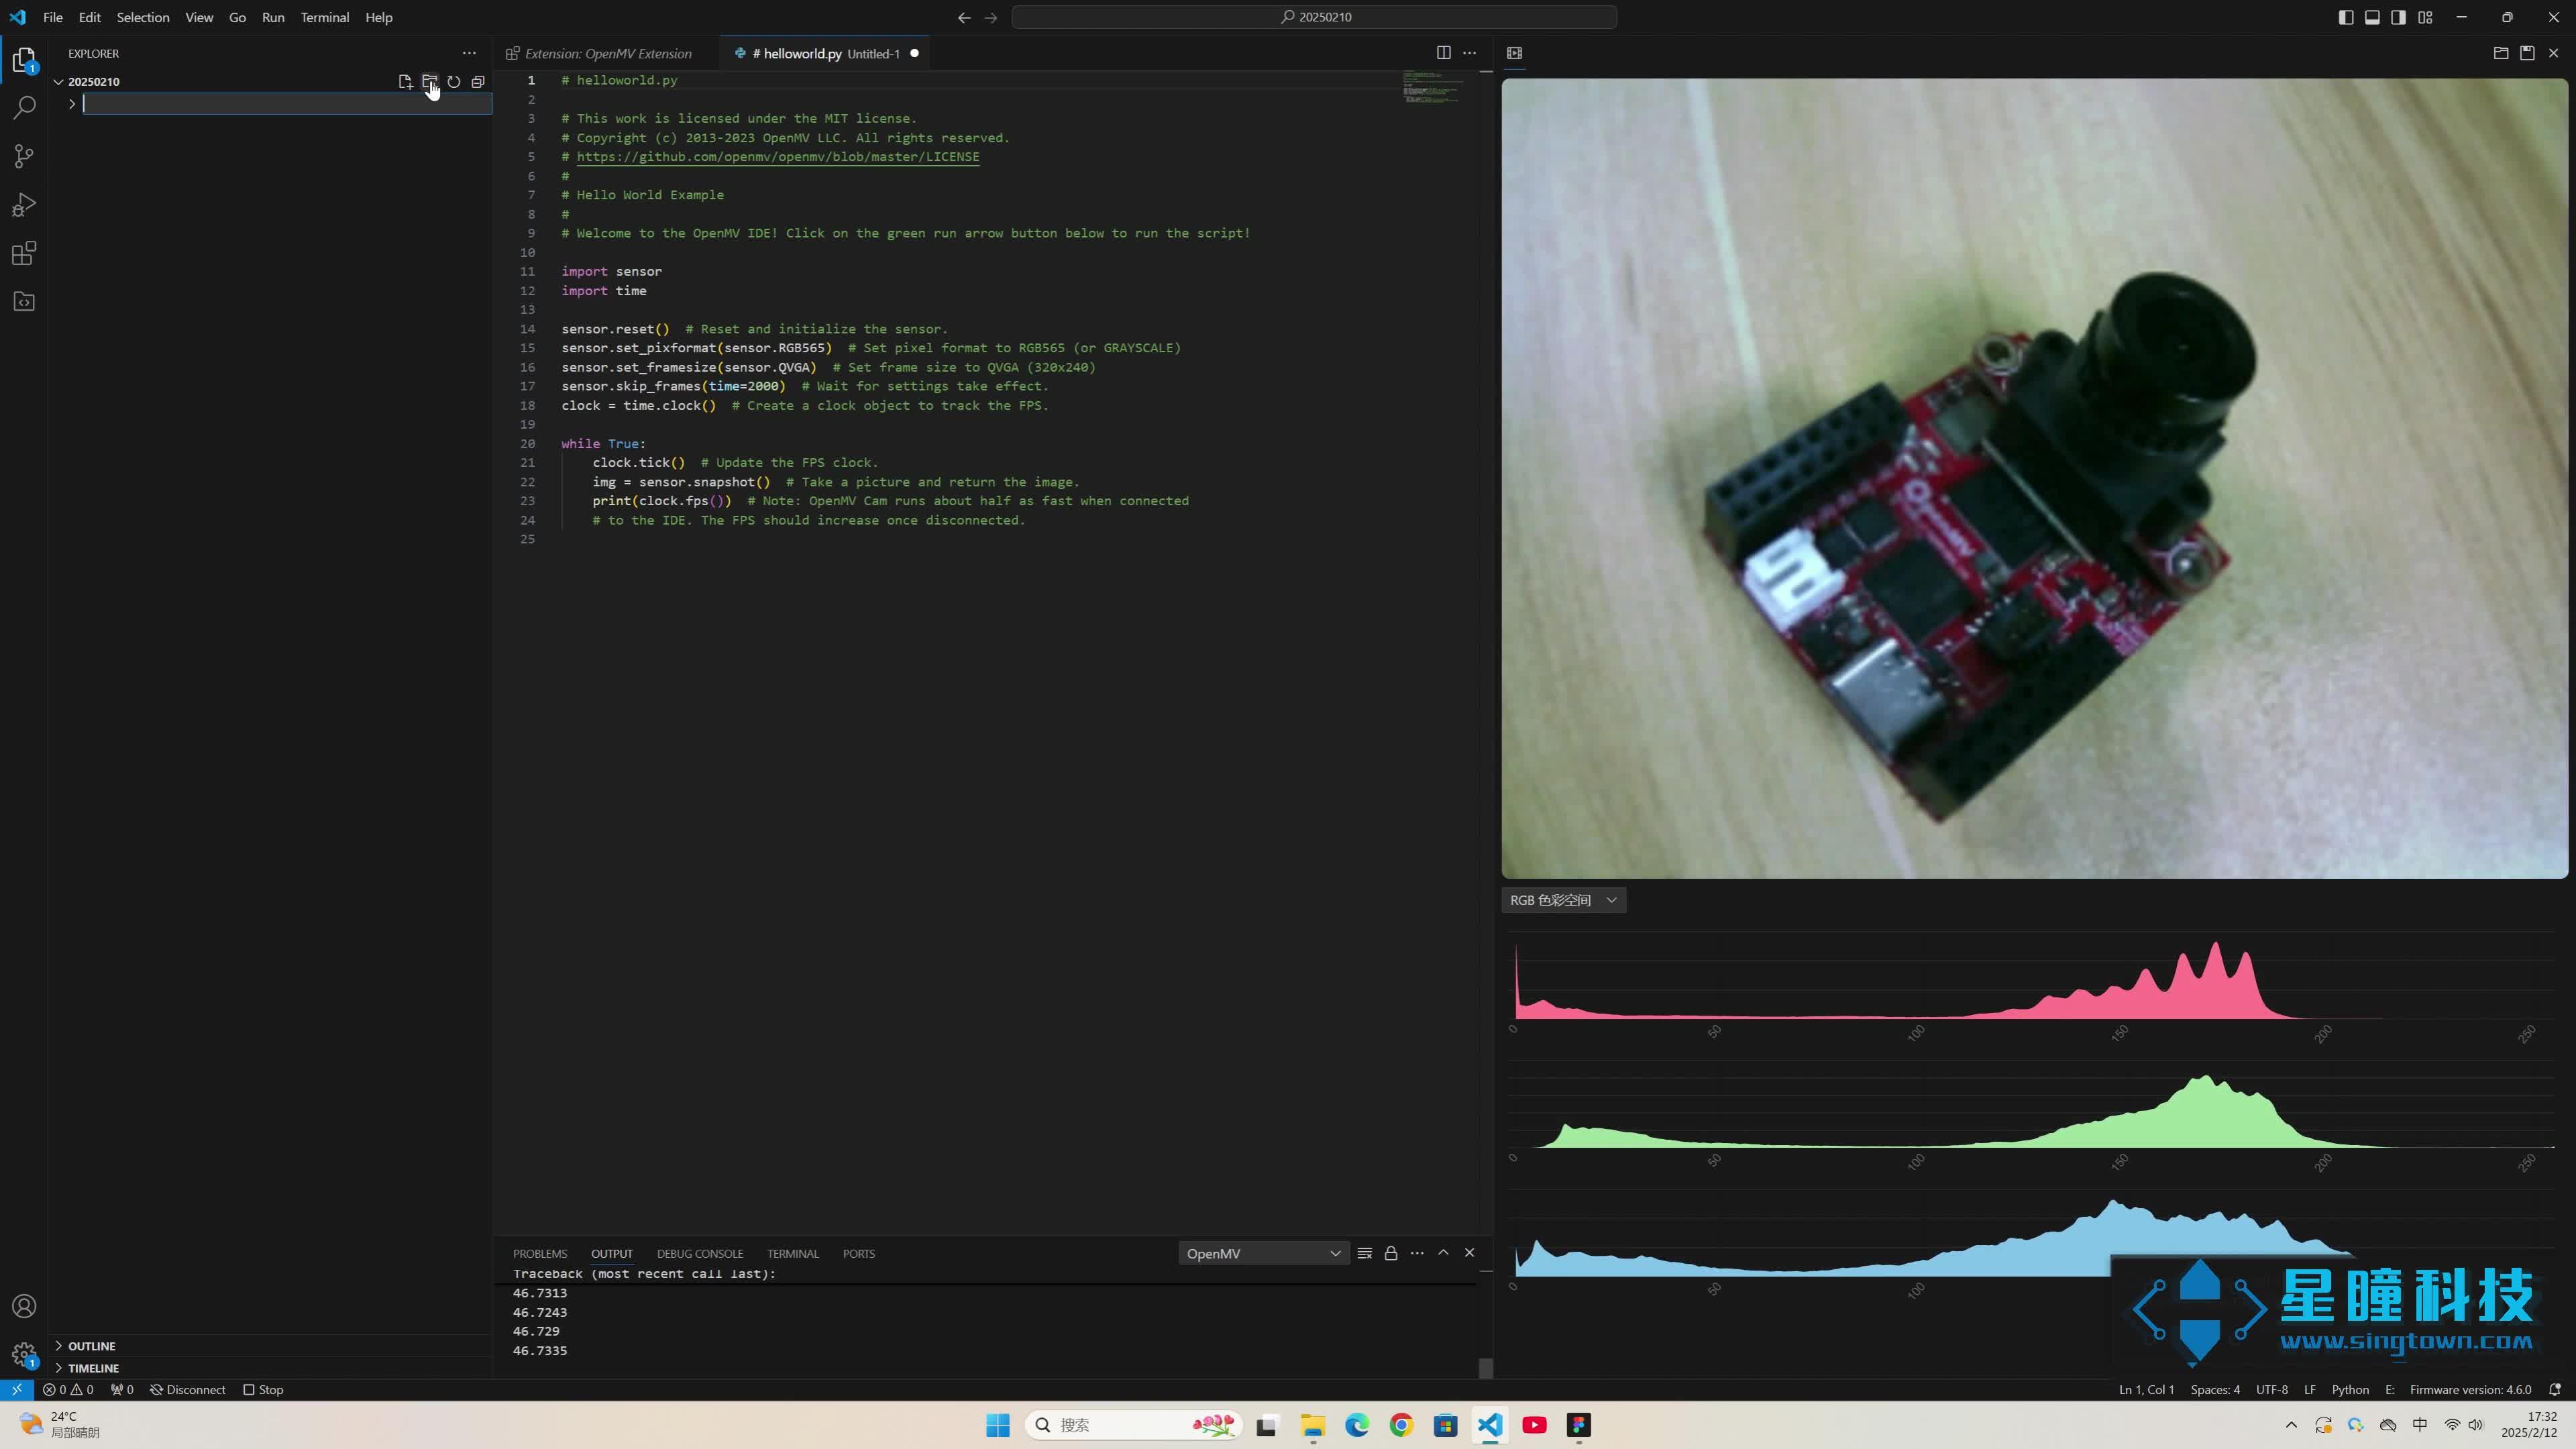Toggle the primary sidebar visibility
The height and width of the screenshot is (1449, 2576).
point(2345,17)
